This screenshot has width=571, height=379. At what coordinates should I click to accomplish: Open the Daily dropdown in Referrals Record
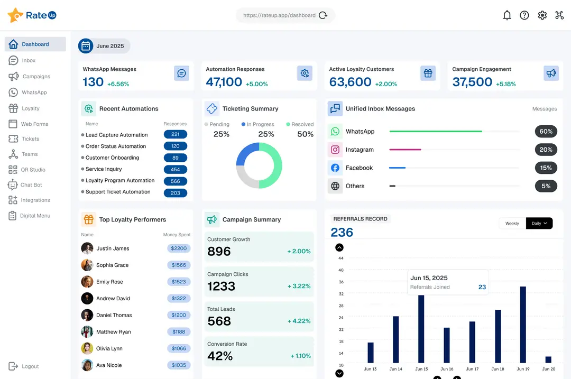click(x=546, y=223)
